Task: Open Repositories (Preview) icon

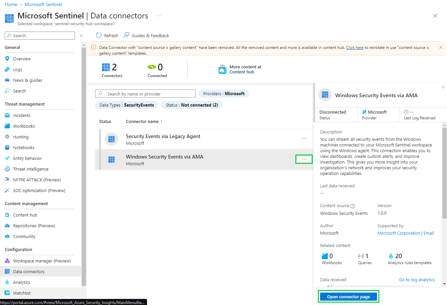Action: pos(7,226)
